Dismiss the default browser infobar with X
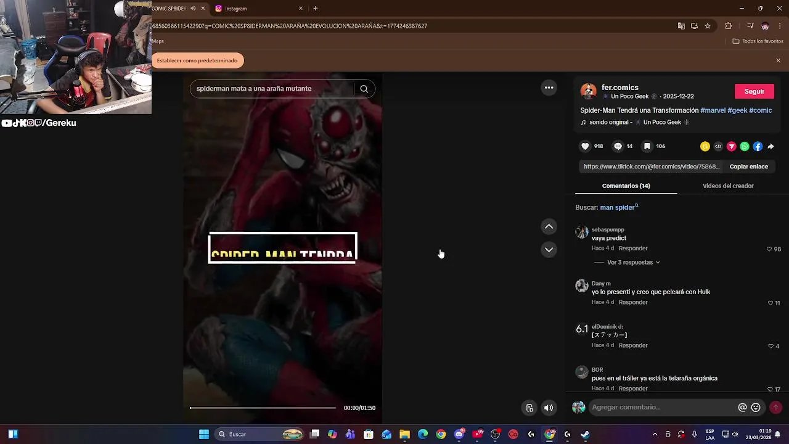This screenshot has width=789, height=444. pos(778,60)
